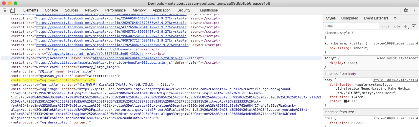
Task: Open facebook signals config 809797712462041 link
Action: coord(110,41)
